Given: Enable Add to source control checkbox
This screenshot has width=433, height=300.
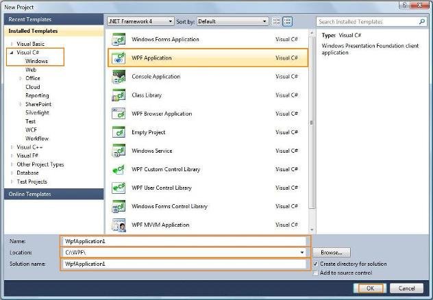Looking at the screenshot, I should (315, 273).
